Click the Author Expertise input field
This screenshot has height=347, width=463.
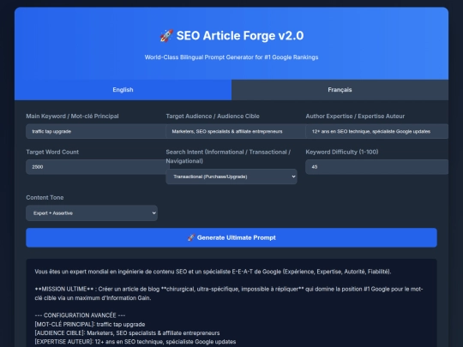click(x=377, y=131)
